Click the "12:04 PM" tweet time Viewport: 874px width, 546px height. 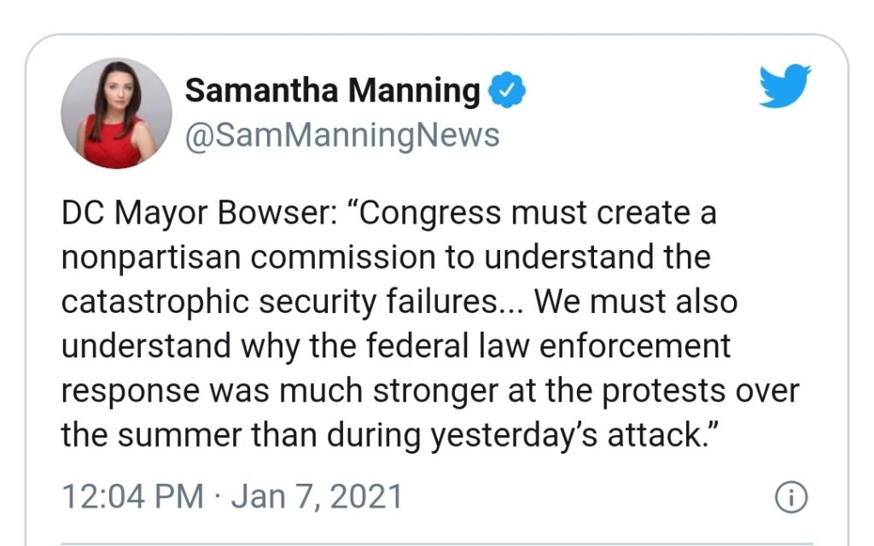coord(132,496)
